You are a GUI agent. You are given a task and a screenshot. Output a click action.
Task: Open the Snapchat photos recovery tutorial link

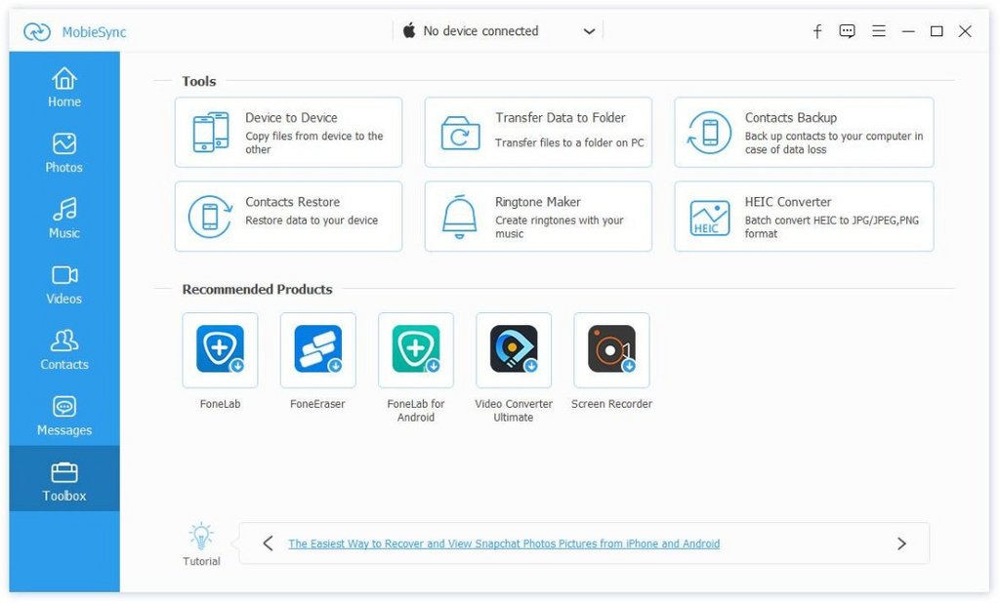[504, 543]
